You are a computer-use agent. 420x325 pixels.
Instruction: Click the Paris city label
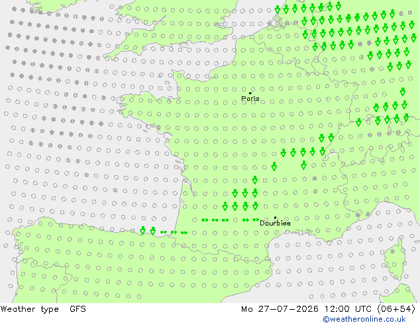[250, 99]
